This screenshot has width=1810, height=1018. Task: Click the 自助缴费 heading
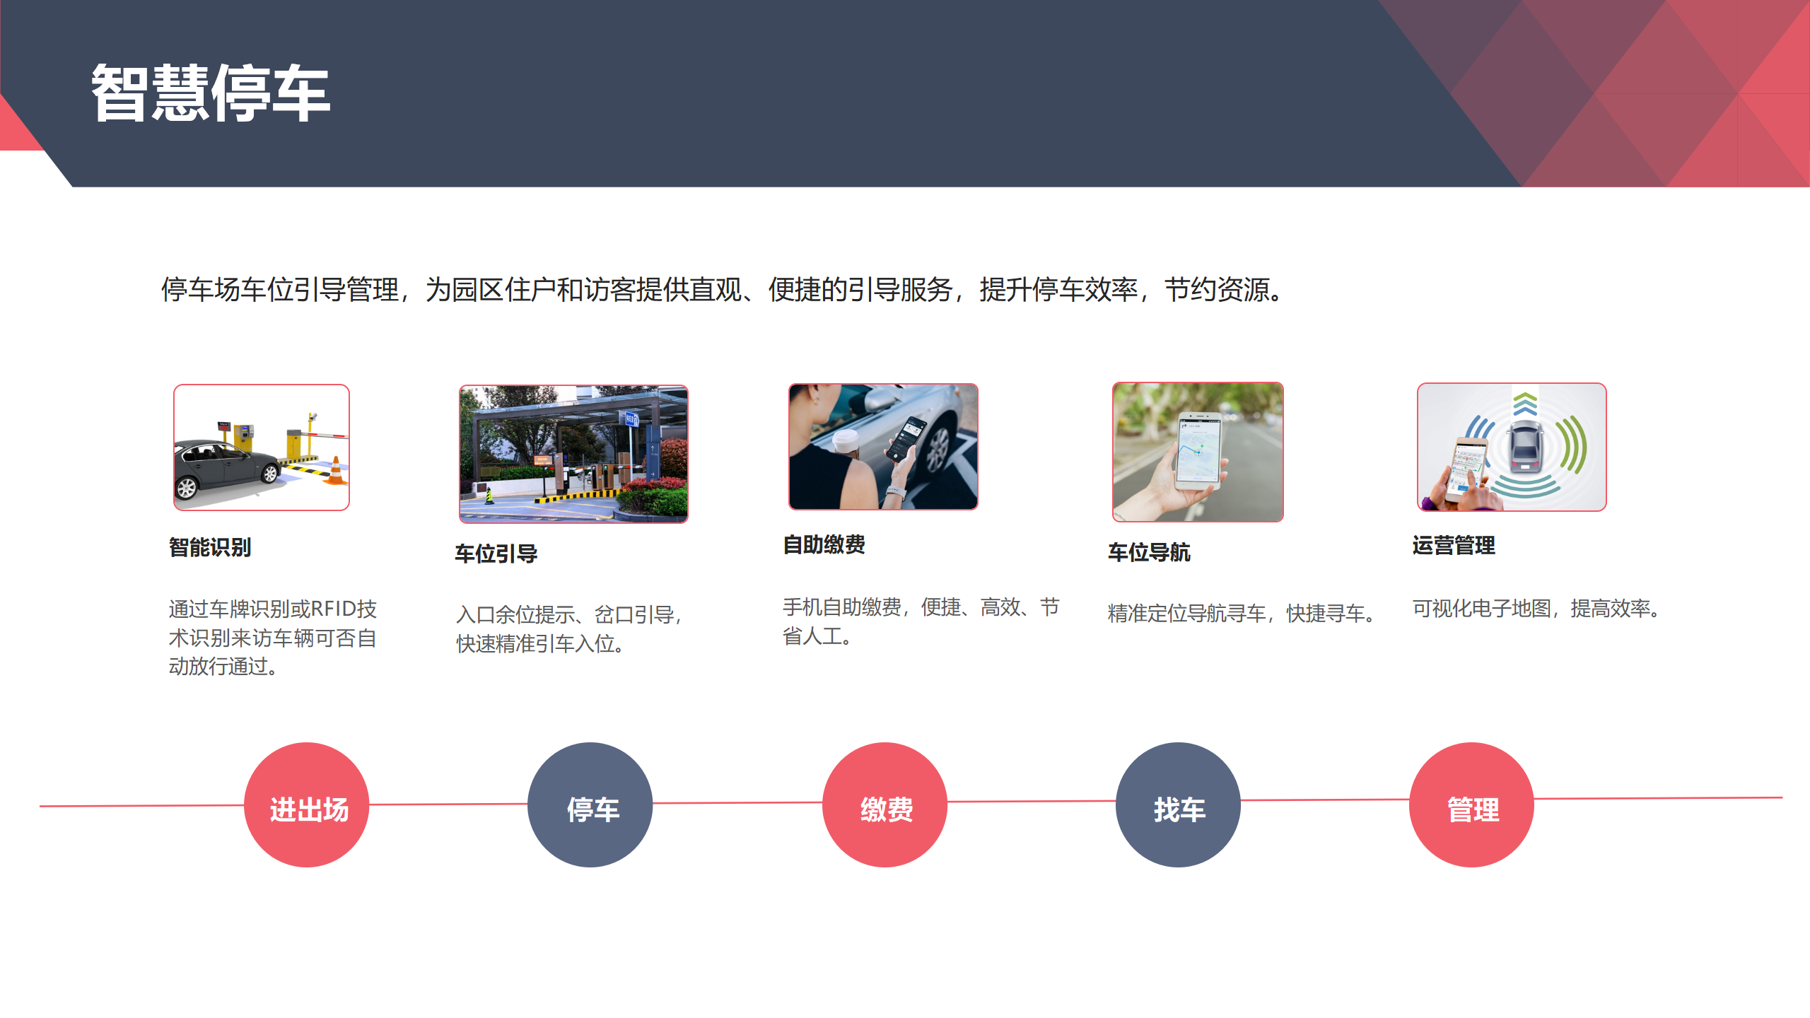coord(824,544)
